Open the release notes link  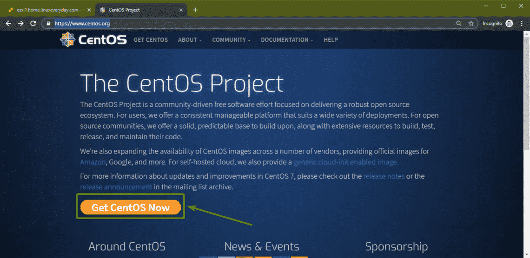point(384,176)
